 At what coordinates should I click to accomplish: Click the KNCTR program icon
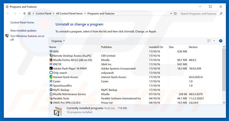pyautogui.click(x=51, y=64)
